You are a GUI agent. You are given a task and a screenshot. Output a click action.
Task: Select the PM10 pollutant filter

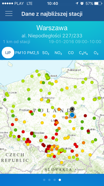(x=21, y=53)
